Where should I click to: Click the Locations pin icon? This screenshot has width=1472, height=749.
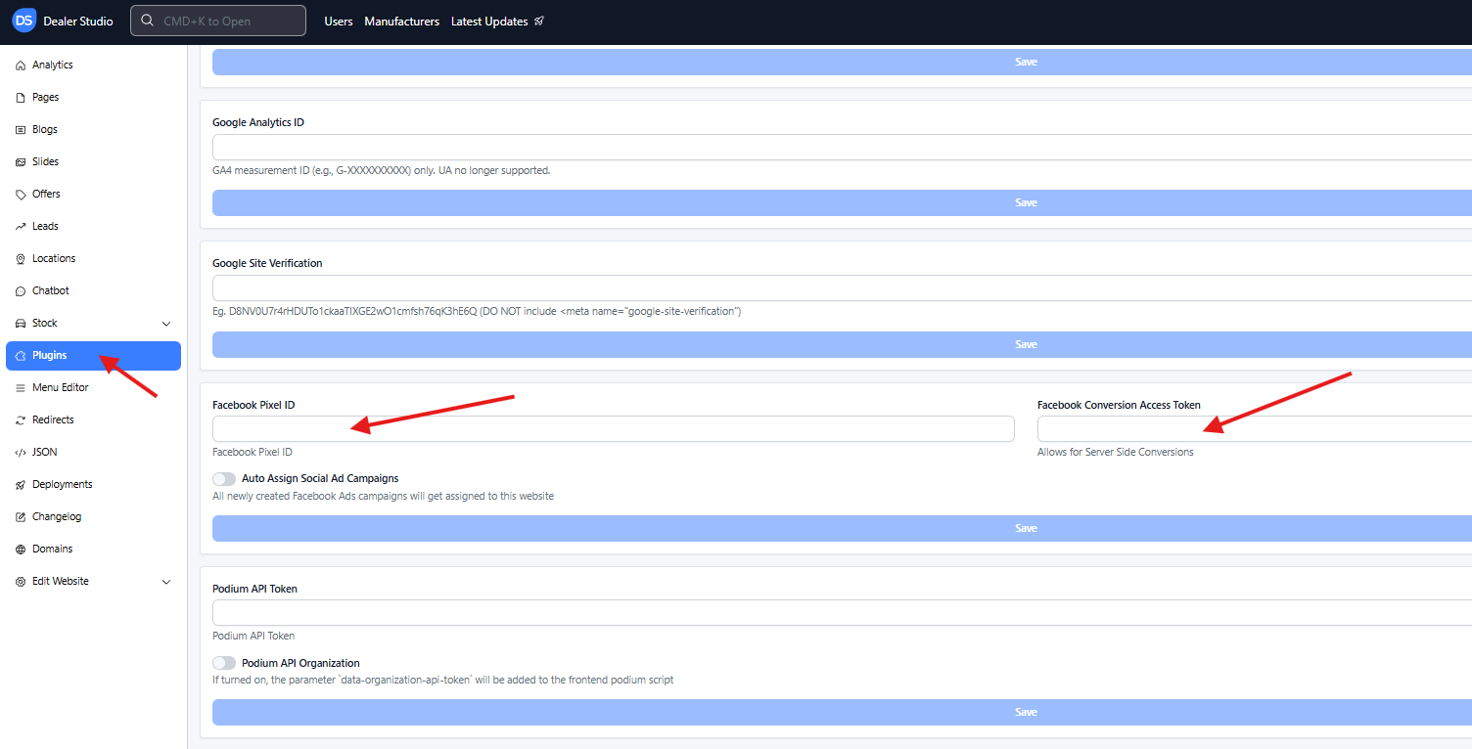pyautogui.click(x=22, y=259)
